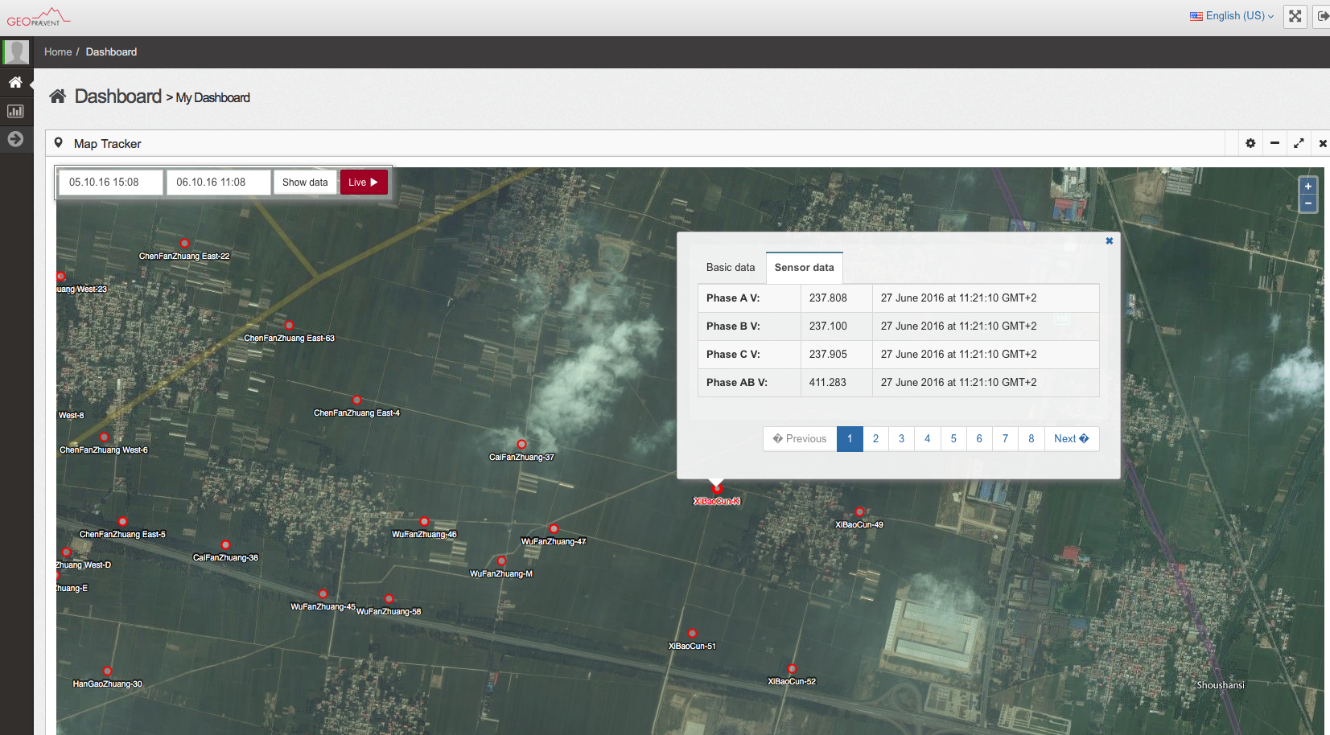The height and width of the screenshot is (735, 1330).
Task: Select the ChenFanZhuang East-63 map marker
Action: pyautogui.click(x=289, y=326)
